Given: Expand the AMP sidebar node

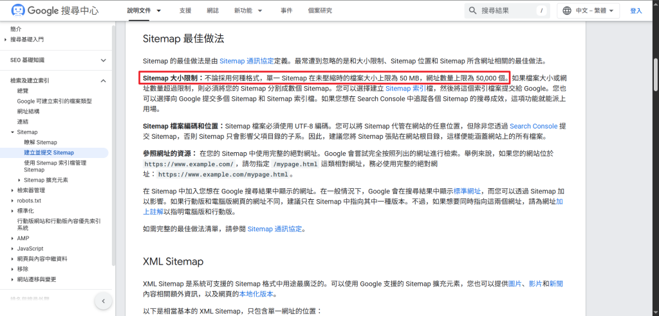Looking at the screenshot, I should coord(13,238).
